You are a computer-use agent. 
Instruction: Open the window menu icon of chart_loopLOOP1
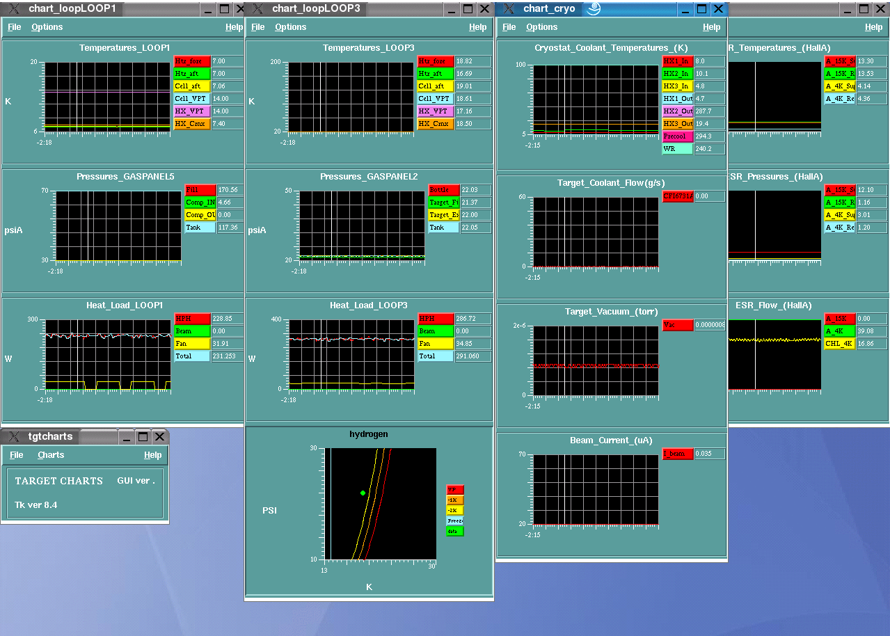tap(13, 9)
